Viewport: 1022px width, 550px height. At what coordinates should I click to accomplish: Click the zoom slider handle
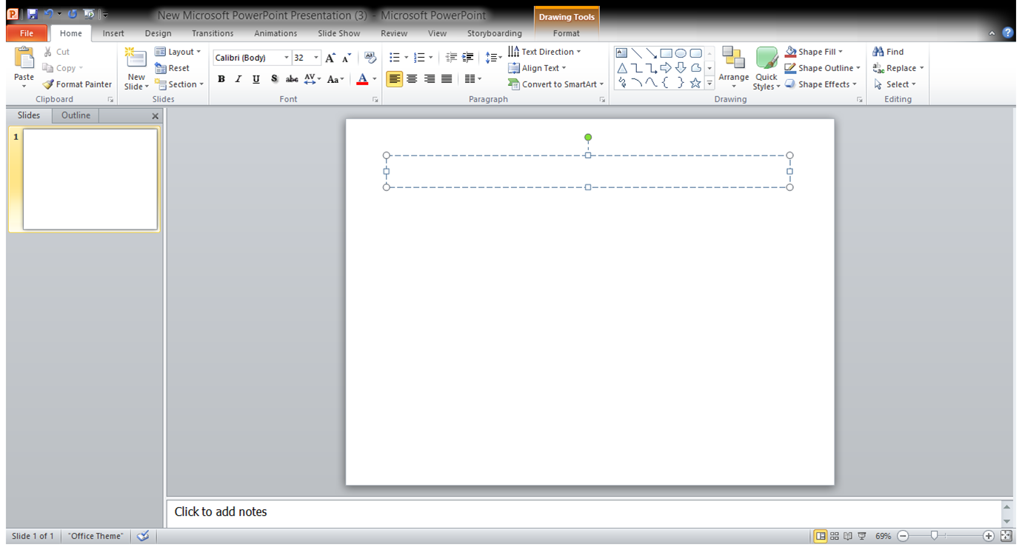(935, 535)
